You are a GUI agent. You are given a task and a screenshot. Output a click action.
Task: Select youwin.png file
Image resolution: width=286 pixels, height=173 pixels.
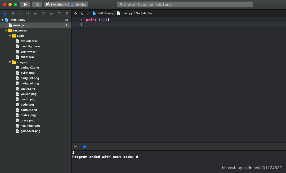[36, 94]
